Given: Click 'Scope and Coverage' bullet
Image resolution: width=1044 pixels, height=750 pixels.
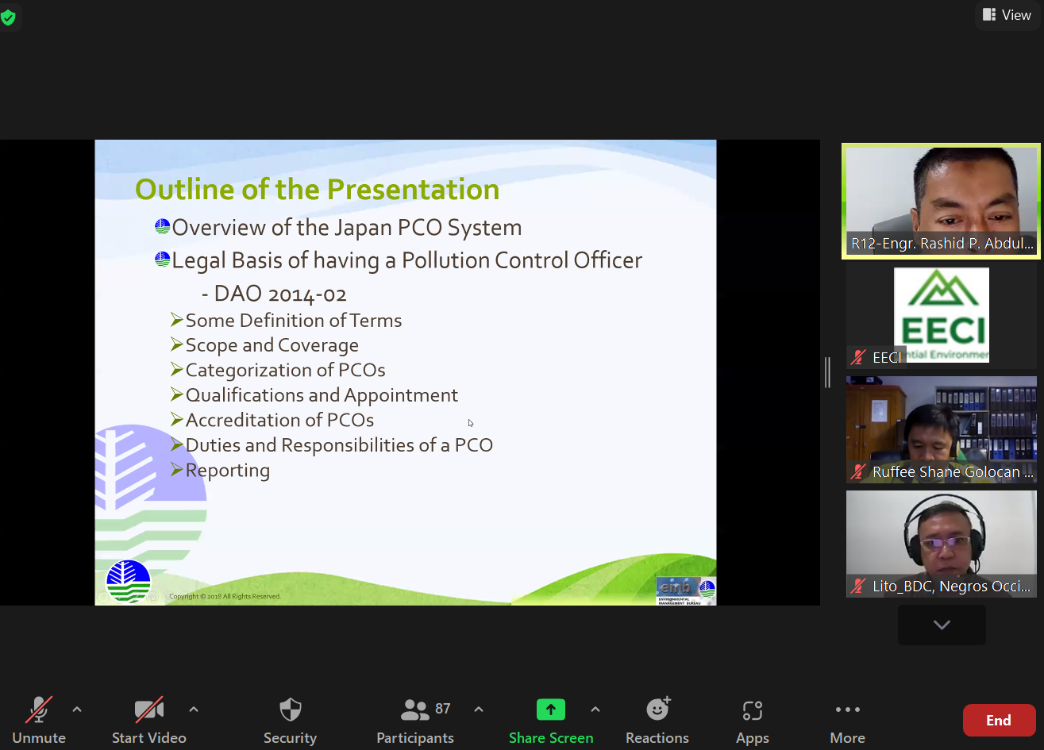Looking at the screenshot, I should (x=272, y=346).
